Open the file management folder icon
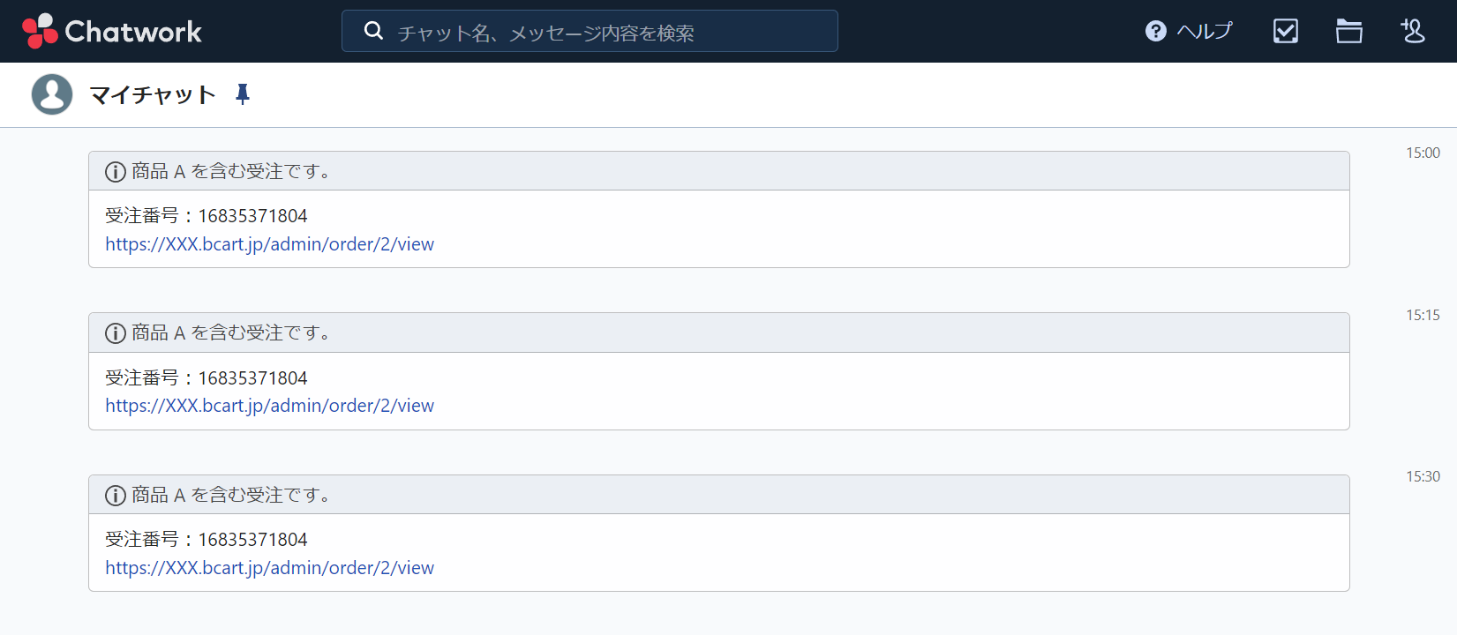This screenshot has width=1457, height=635. point(1348,32)
